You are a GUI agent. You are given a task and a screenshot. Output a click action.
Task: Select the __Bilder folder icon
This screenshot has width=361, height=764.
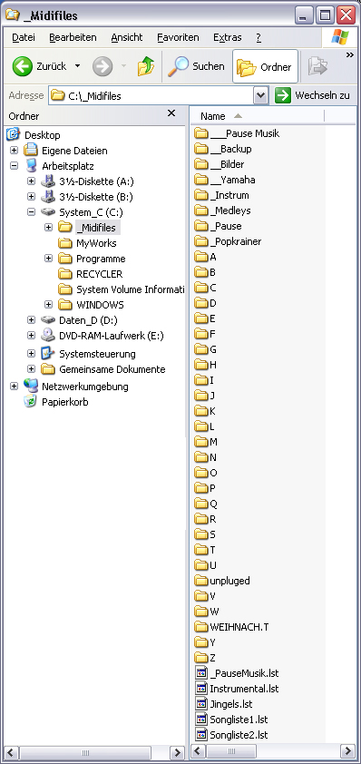coord(201,164)
